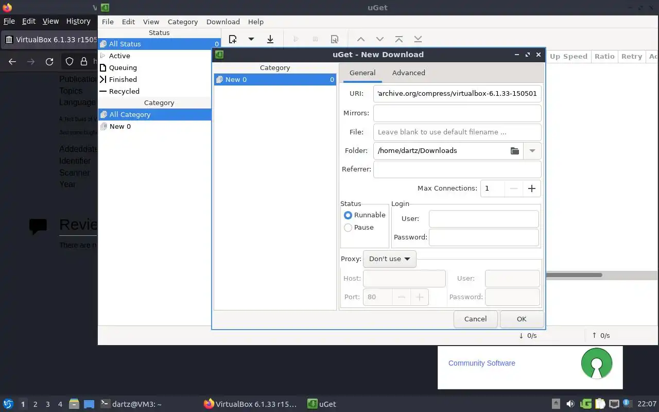Image resolution: width=659 pixels, height=412 pixels.
Task: Select All Category in main window
Action: (154, 114)
